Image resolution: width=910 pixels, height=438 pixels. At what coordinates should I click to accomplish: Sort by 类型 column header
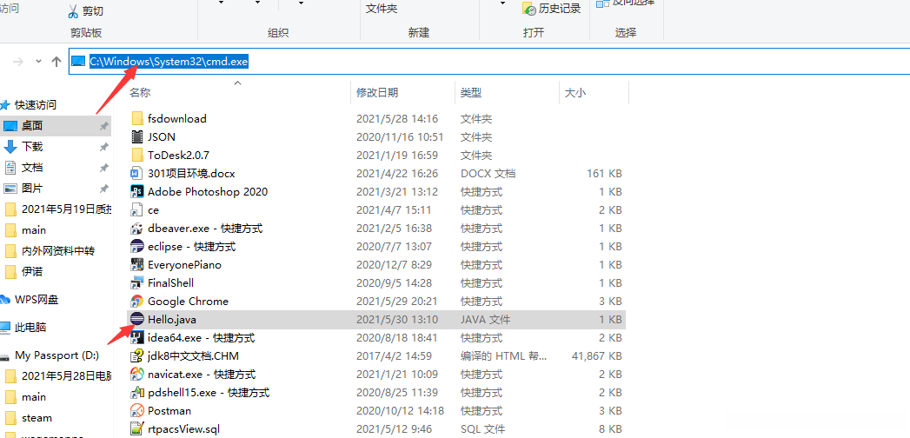tap(471, 92)
